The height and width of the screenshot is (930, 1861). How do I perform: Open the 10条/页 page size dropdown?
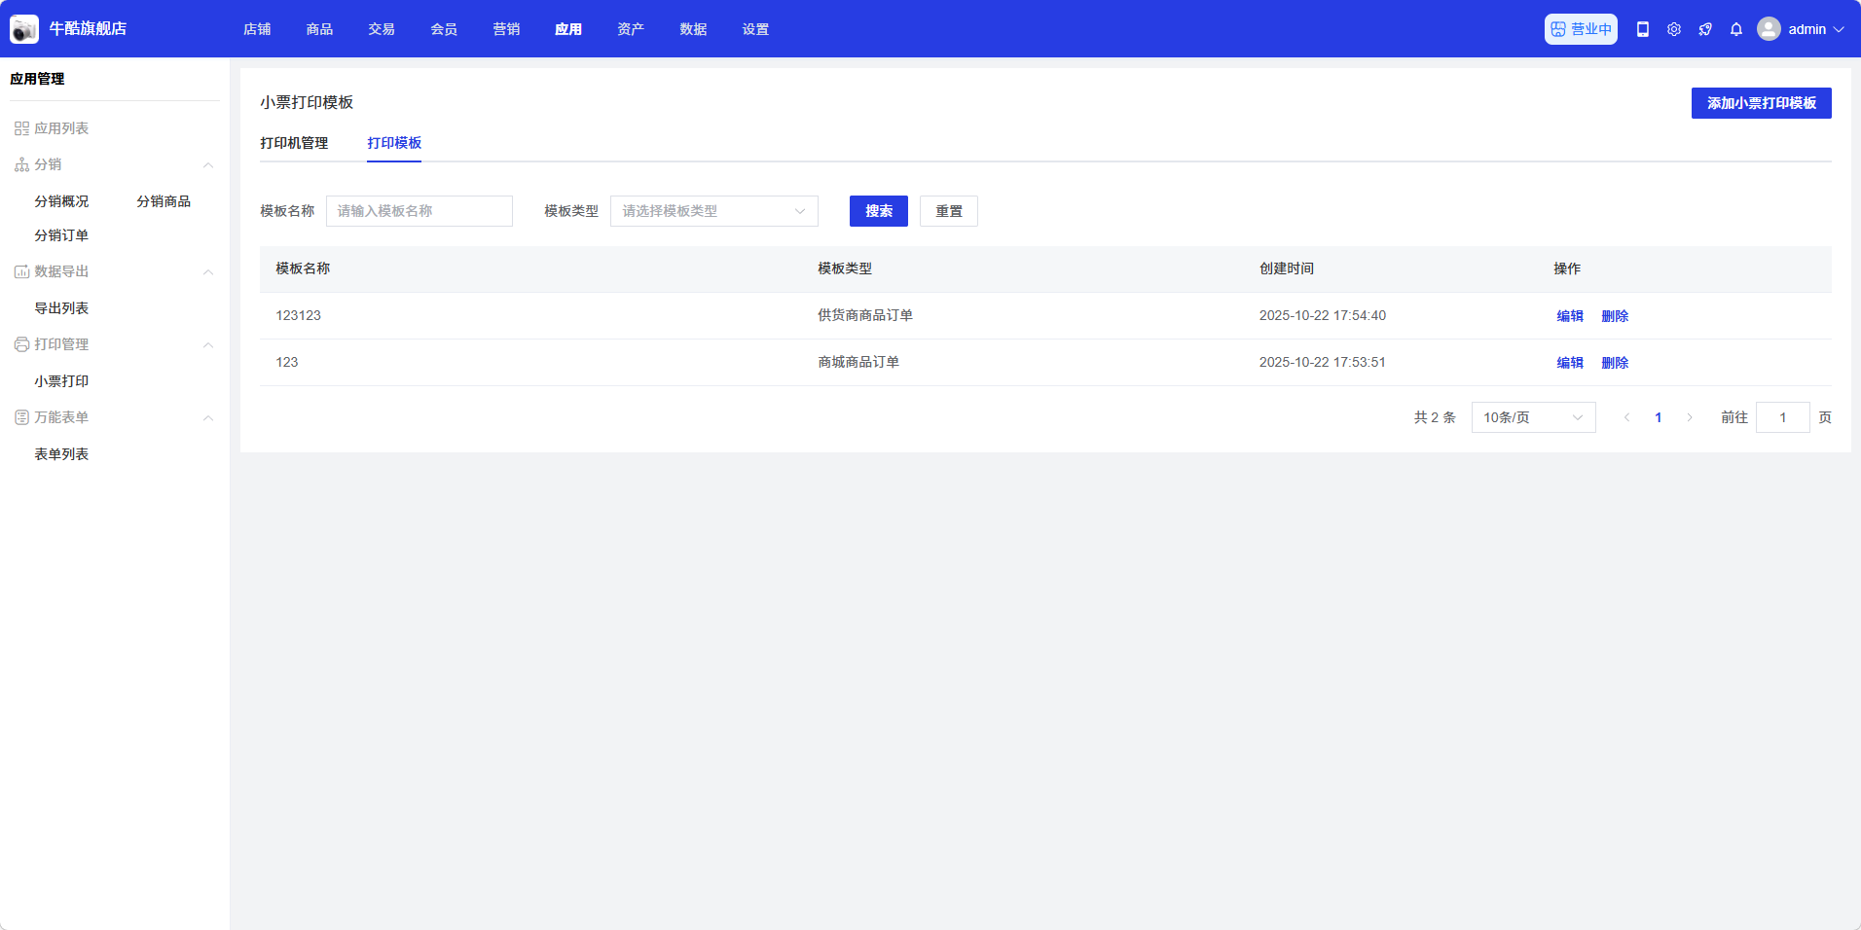coord(1533,417)
